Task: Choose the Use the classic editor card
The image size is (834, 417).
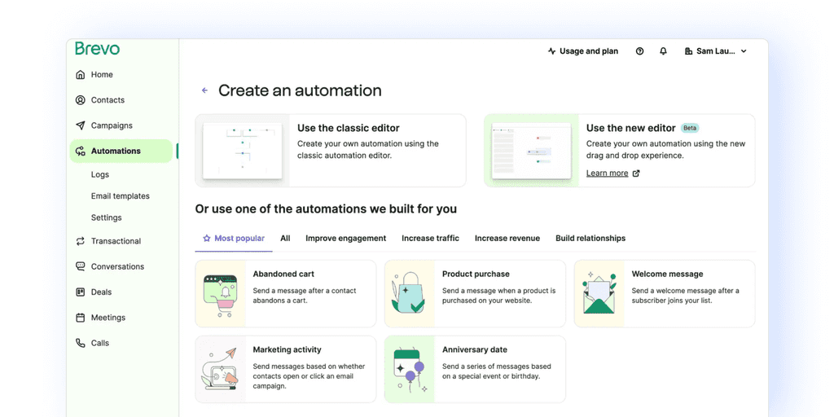Action: (331, 151)
